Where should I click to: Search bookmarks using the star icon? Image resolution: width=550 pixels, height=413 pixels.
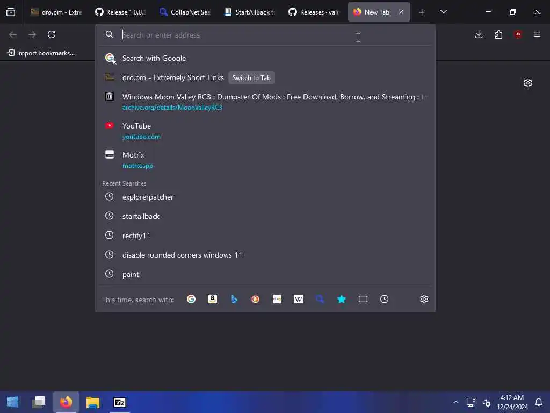pyautogui.click(x=342, y=299)
